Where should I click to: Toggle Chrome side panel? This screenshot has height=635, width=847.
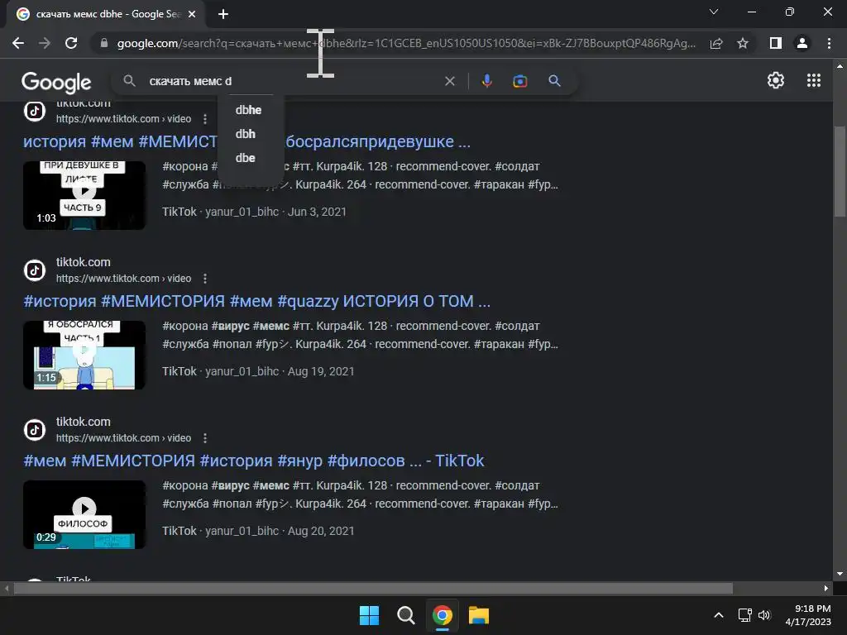click(776, 43)
